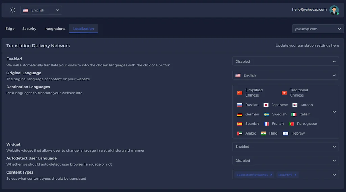This screenshot has height=192, width=346.
Task: Click the Russian flag icon
Action: coord(240,105)
